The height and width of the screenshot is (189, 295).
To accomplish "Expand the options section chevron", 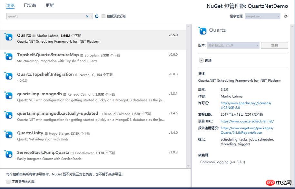I will click(201, 60).
